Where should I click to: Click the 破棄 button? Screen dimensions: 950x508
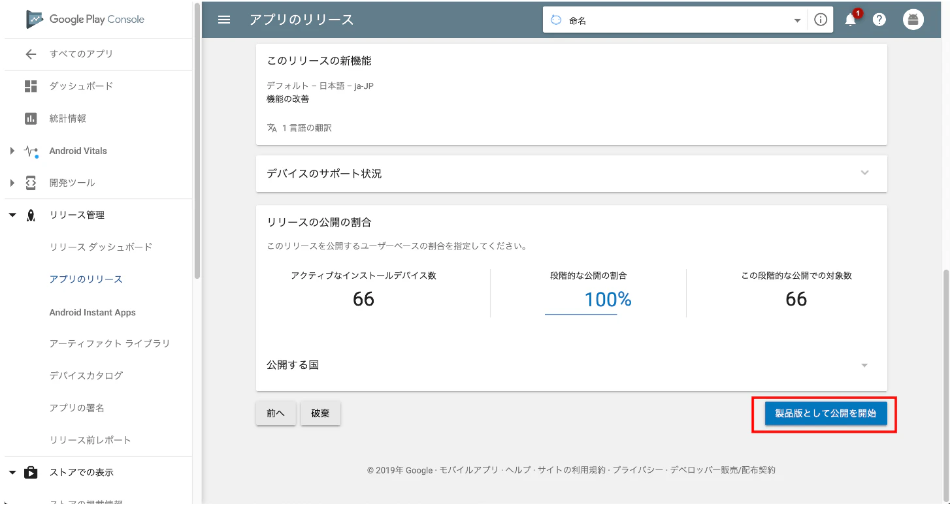pyautogui.click(x=321, y=413)
